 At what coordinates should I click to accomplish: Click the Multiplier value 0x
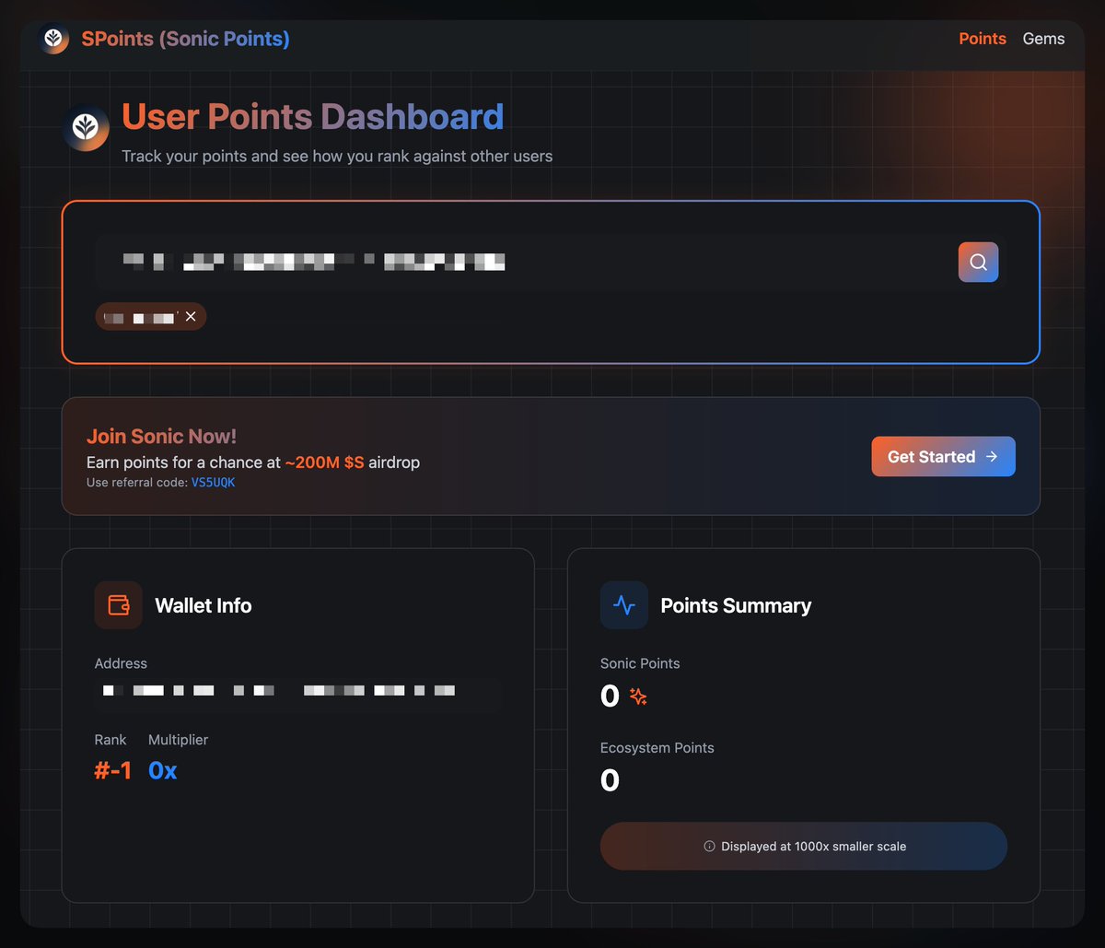coord(163,770)
